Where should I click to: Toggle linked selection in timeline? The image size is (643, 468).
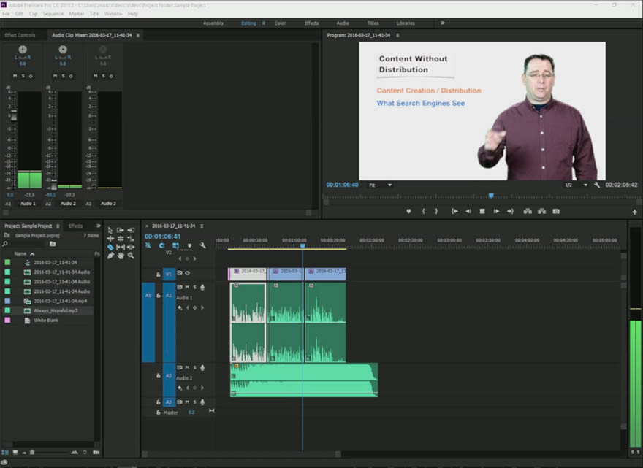click(x=175, y=245)
